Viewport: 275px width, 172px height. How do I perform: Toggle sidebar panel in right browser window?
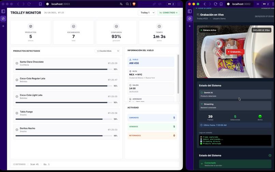point(190,11)
